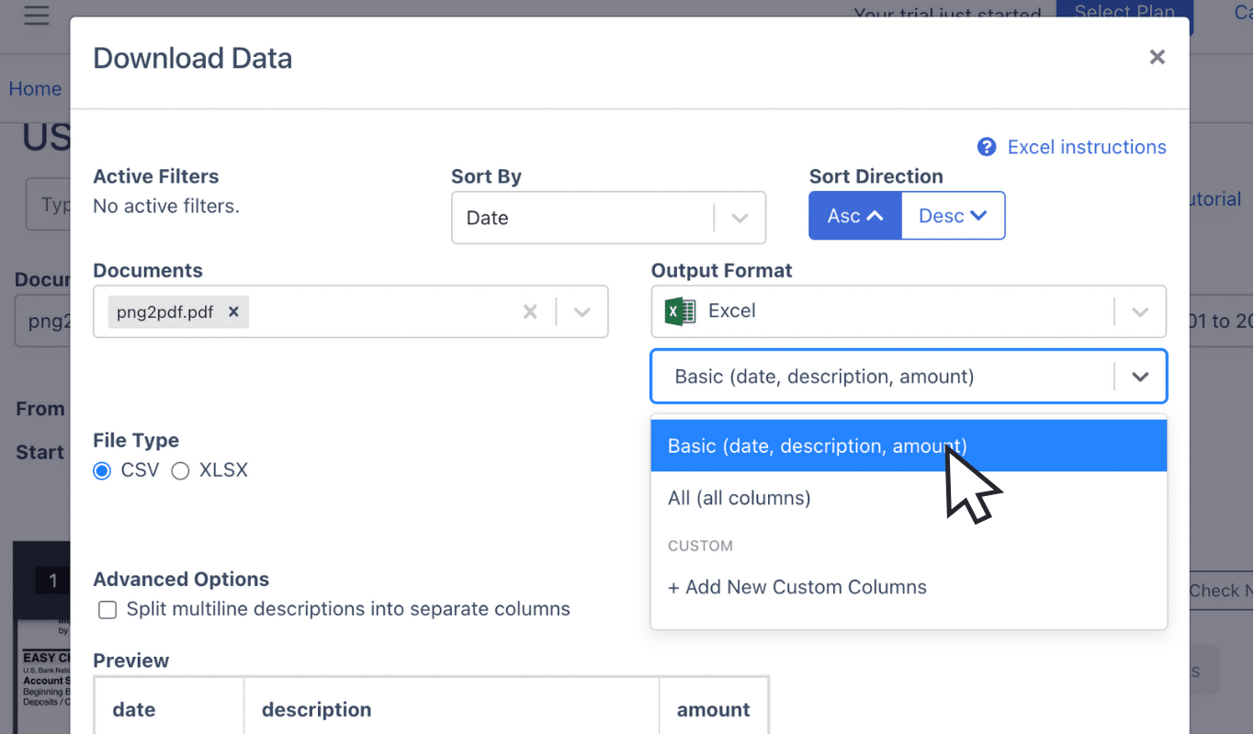Collapse the columns preset dropdown chevron
The height and width of the screenshot is (734, 1254).
(1140, 377)
